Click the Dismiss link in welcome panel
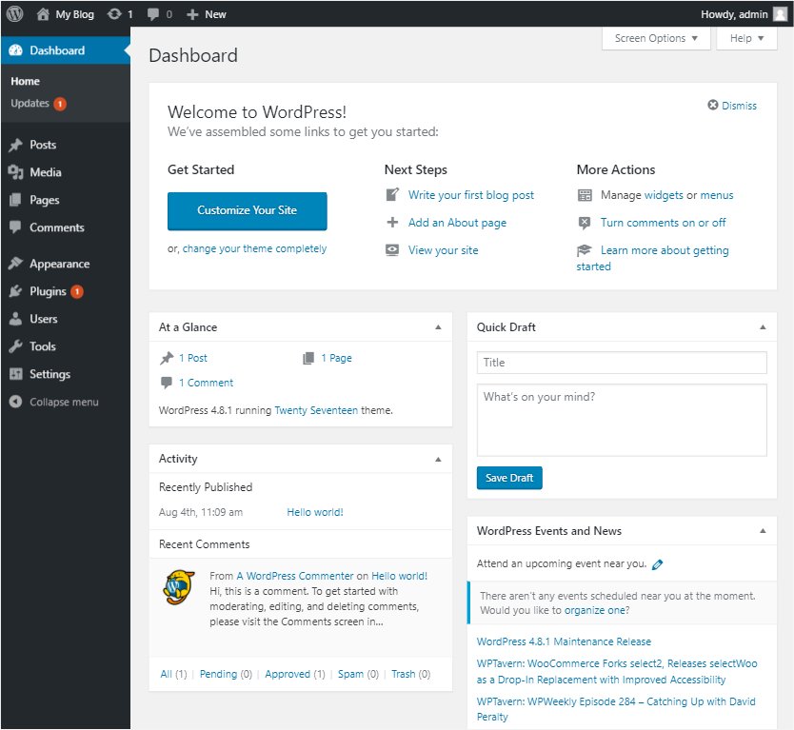The width and height of the screenshot is (794, 730). click(740, 106)
